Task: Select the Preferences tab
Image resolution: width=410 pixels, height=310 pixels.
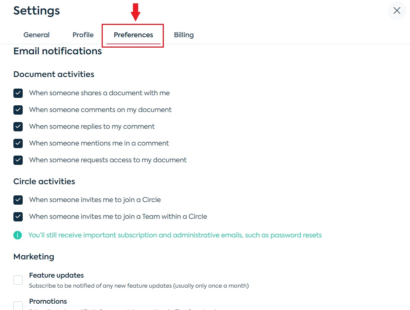Action: pyautogui.click(x=133, y=35)
